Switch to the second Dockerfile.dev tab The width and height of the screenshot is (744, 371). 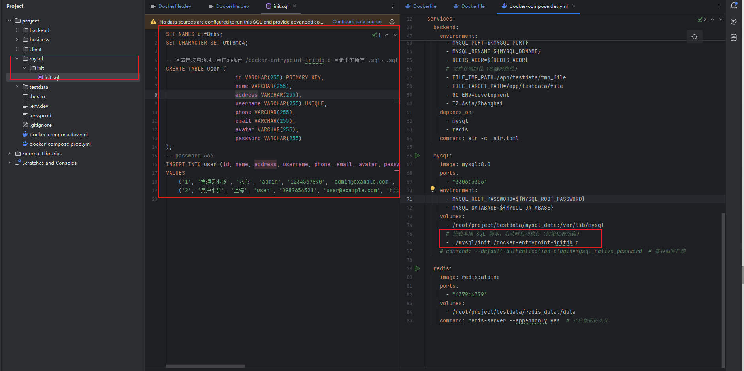[x=229, y=6]
